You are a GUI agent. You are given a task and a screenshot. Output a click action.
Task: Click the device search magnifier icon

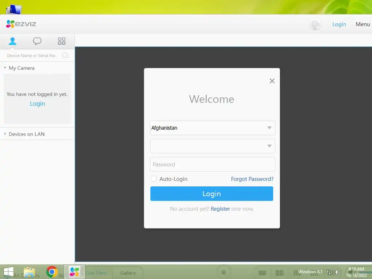coord(65,55)
